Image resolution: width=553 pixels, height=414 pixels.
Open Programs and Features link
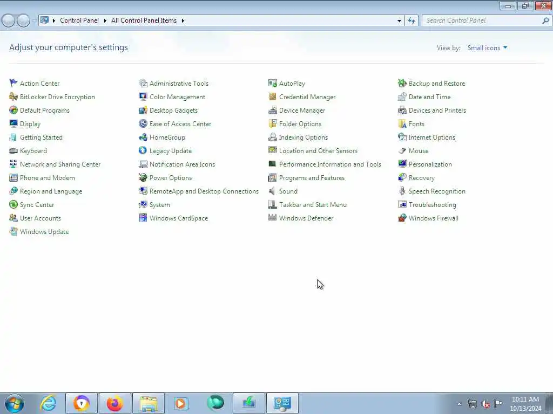(312, 178)
